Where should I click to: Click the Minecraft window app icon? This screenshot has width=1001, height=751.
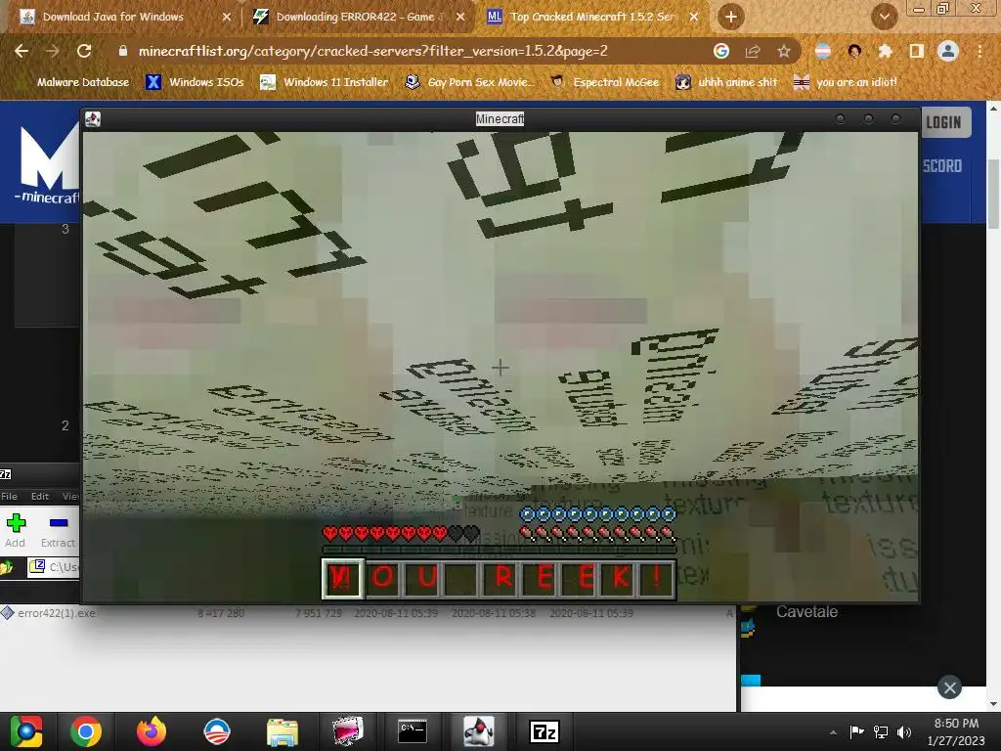[93, 118]
